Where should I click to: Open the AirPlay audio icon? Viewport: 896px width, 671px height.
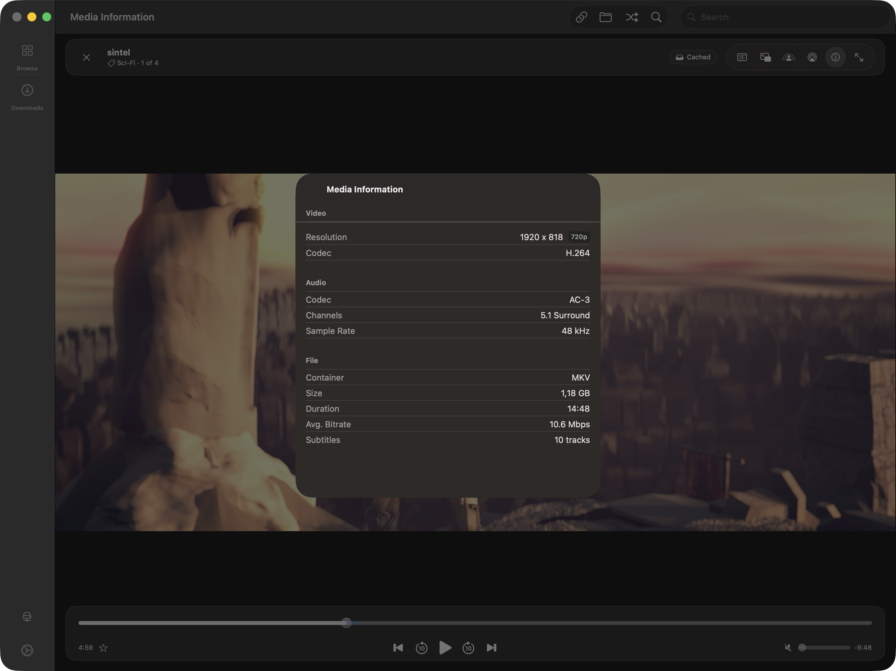(x=812, y=57)
